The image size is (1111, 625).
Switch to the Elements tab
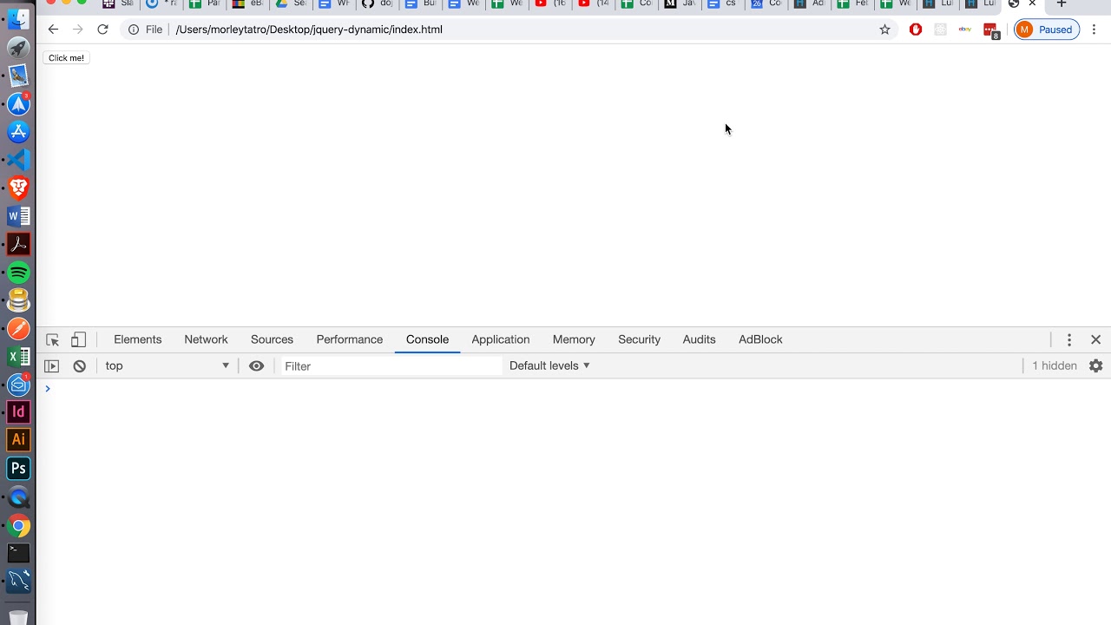tap(137, 339)
